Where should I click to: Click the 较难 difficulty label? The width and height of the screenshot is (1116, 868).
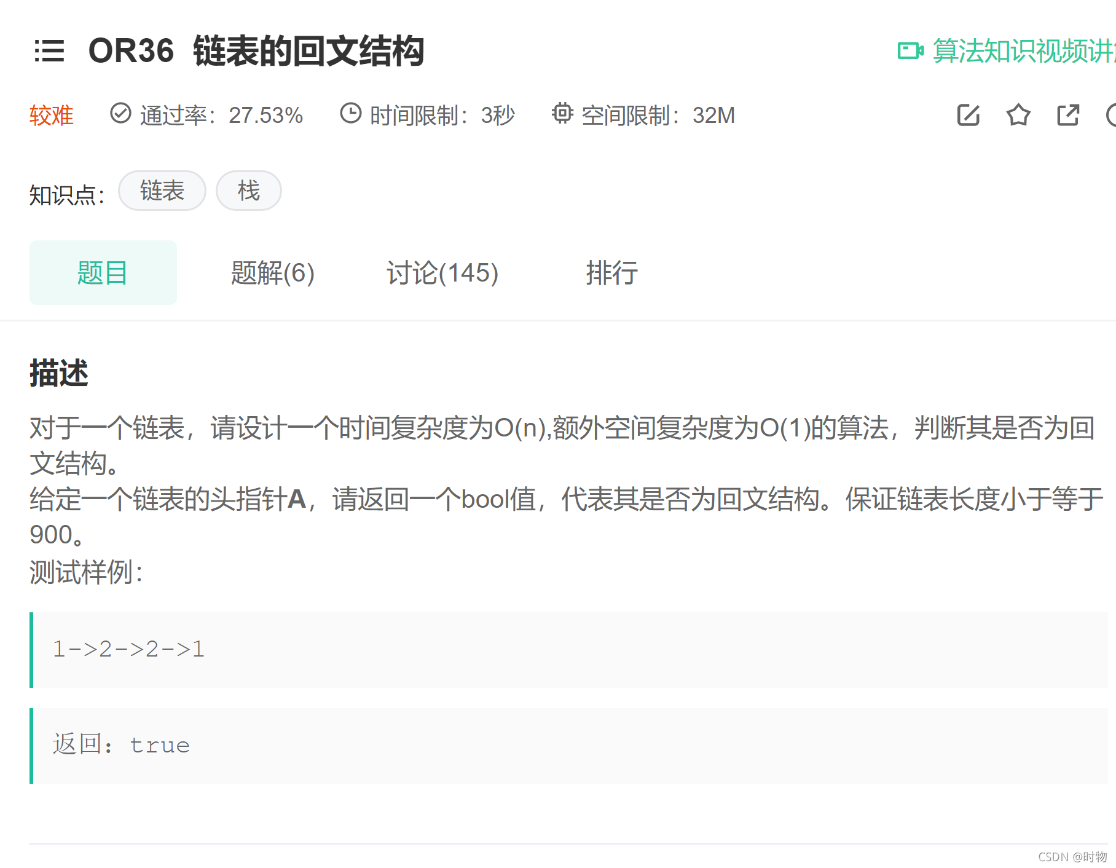coord(52,116)
